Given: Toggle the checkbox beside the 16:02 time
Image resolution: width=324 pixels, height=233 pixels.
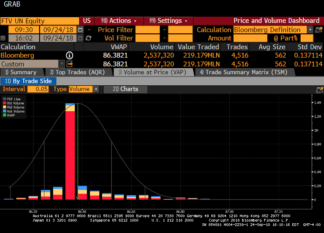Looking at the screenshot, I should tap(4, 38).
